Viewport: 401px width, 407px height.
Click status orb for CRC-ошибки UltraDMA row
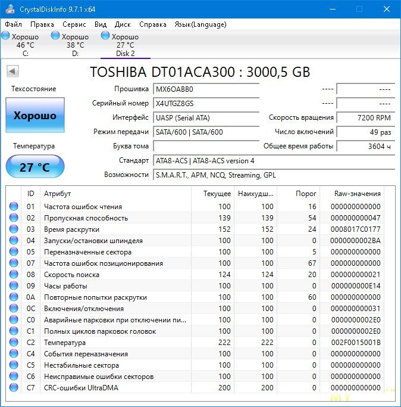click(14, 388)
